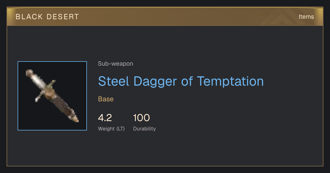330x173 pixels.
Task: Click the gold header banner bar
Action: (165, 16)
